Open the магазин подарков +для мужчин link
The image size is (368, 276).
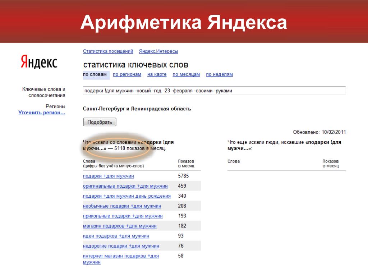point(120,226)
